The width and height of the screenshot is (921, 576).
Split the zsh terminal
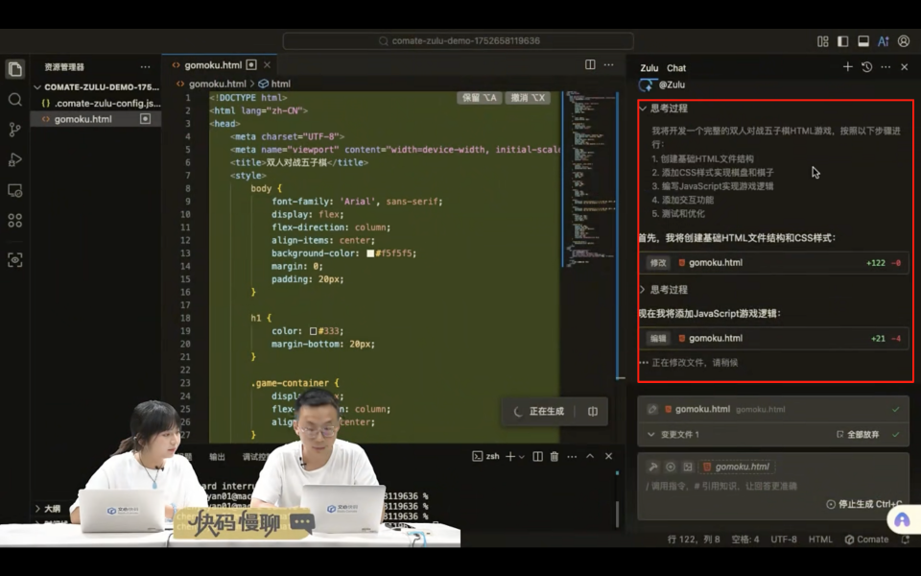tap(537, 456)
